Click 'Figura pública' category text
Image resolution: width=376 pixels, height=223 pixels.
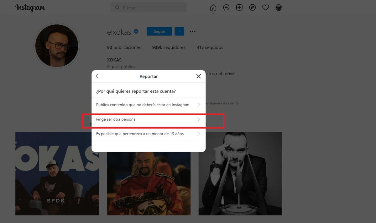click(x=121, y=67)
